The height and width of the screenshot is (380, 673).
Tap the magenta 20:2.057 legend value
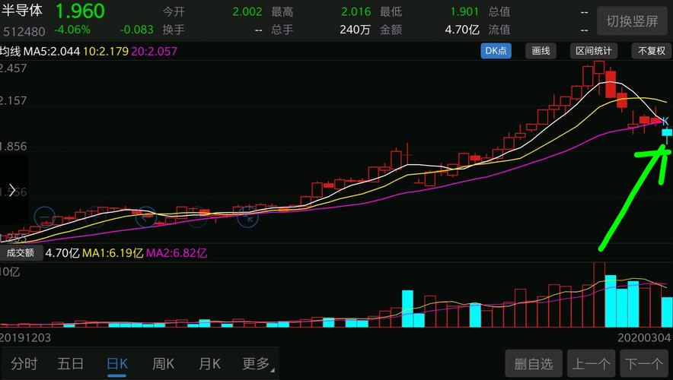pyautogui.click(x=154, y=52)
